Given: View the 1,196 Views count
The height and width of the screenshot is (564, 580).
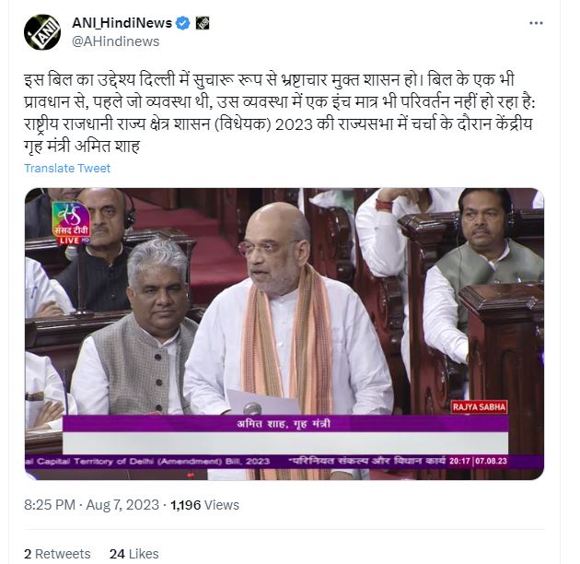Looking at the screenshot, I should [204, 505].
